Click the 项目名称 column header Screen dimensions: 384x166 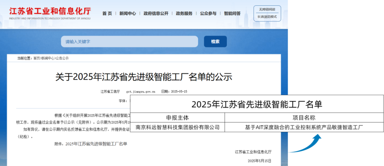304,118
